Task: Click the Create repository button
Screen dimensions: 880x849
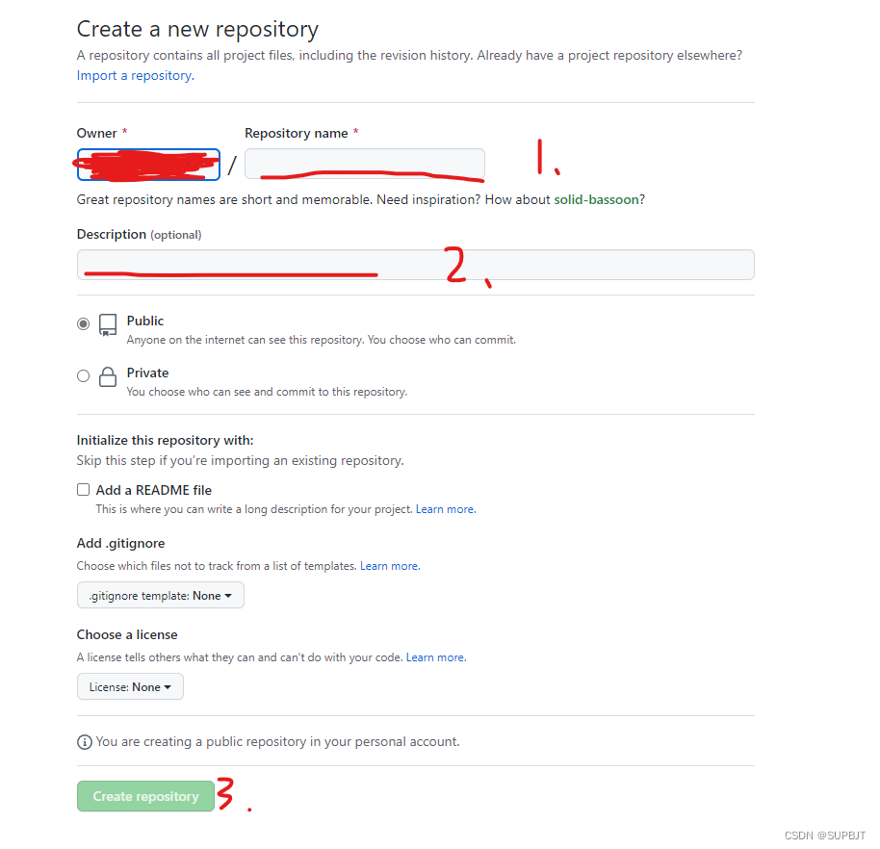Action: 145,796
